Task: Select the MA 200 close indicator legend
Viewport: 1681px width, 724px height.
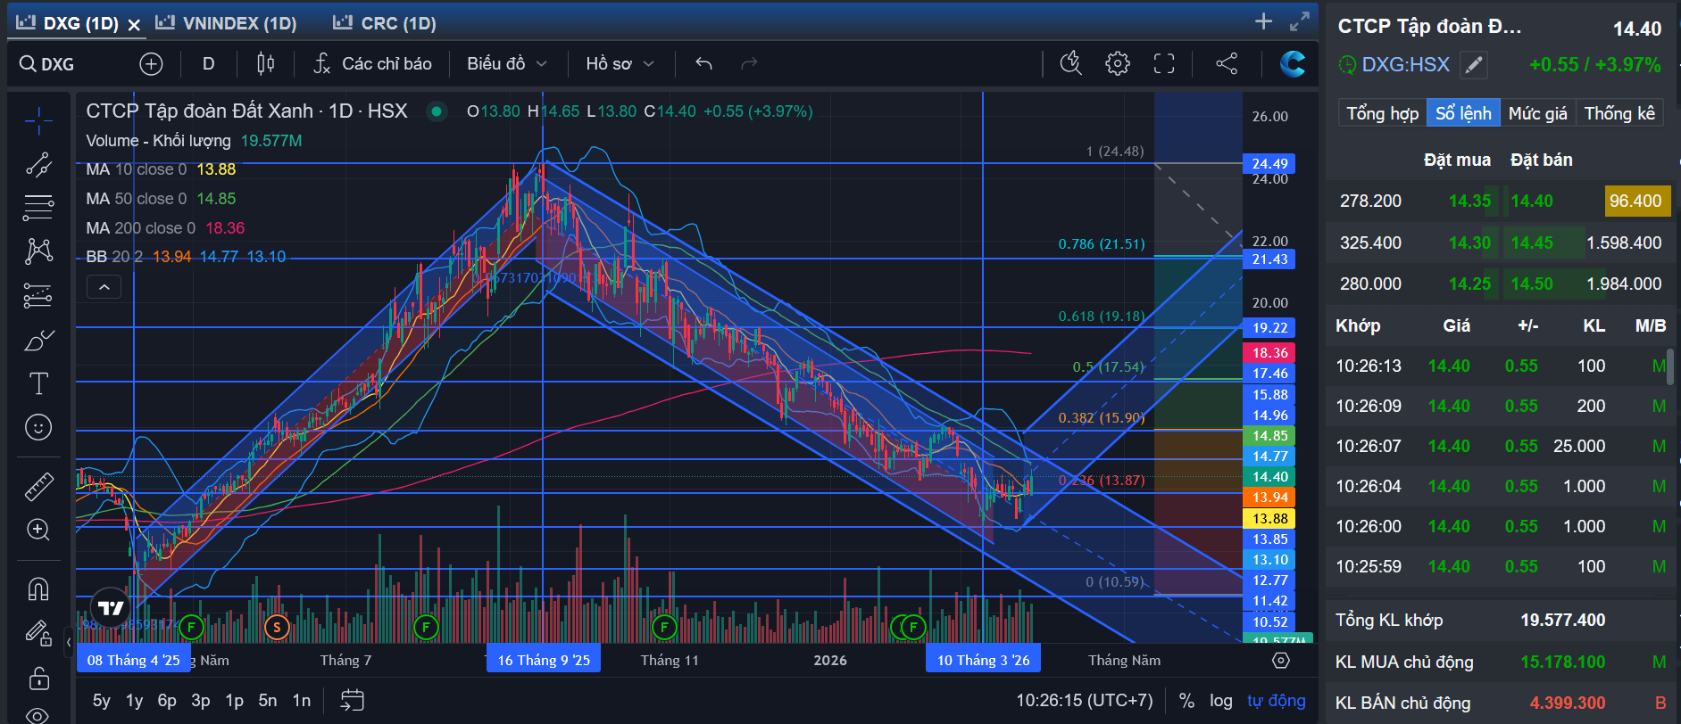Action: (x=165, y=228)
